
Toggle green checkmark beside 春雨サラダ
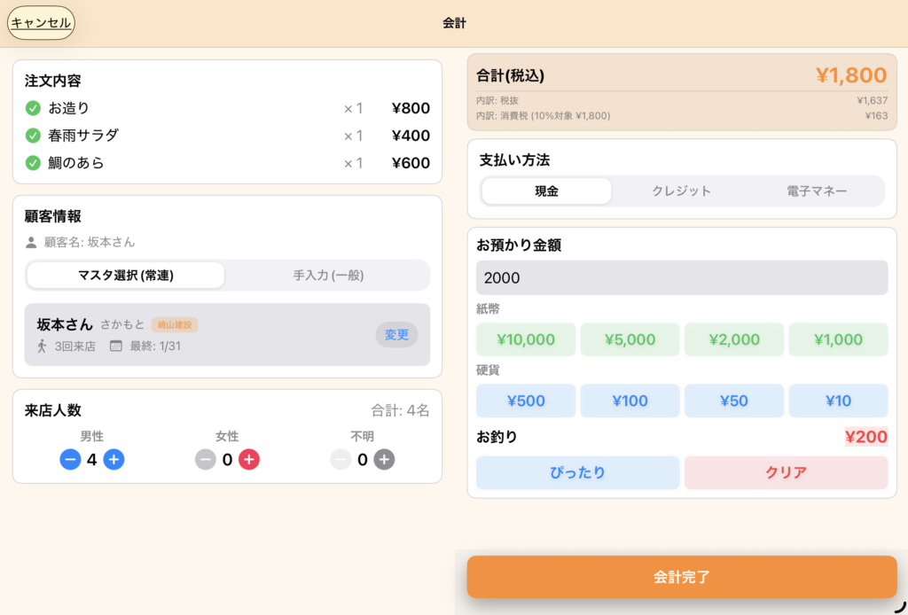pos(33,136)
